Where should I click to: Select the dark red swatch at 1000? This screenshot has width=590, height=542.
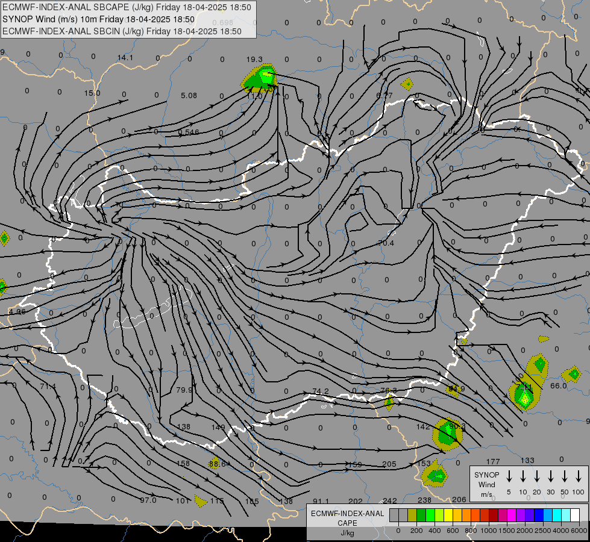coord(494,515)
